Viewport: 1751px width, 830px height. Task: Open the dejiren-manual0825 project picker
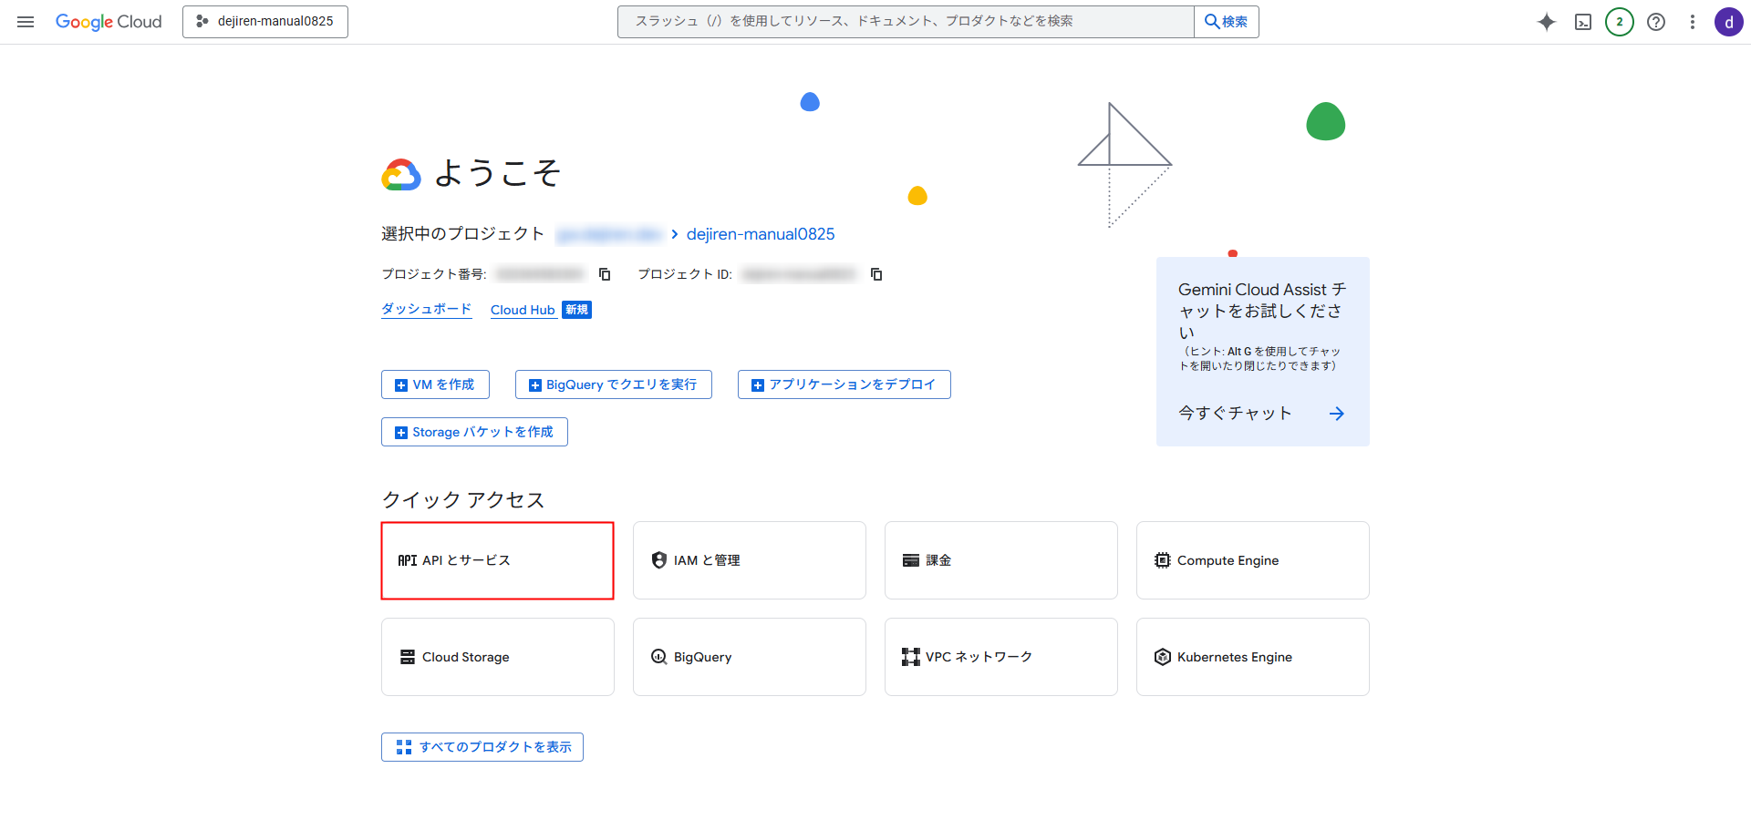(265, 22)
